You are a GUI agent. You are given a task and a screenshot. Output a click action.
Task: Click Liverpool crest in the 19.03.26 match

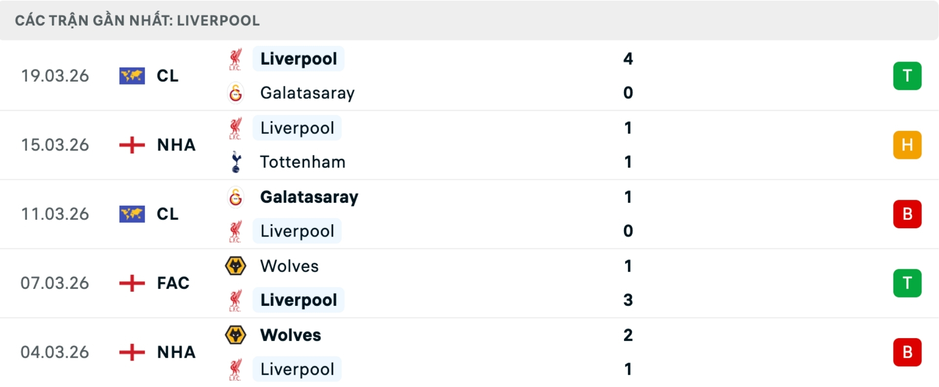pyautogui.click(x=236, y=59)
